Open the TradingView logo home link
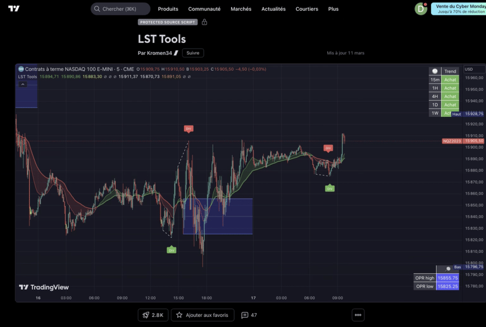This screenshot has width=486, height=327. pos(14,9)
